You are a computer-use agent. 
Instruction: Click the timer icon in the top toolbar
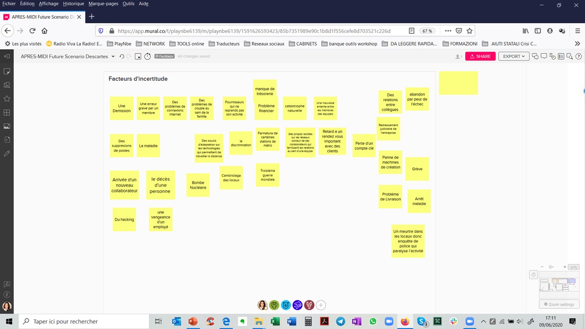pos(147,57)
